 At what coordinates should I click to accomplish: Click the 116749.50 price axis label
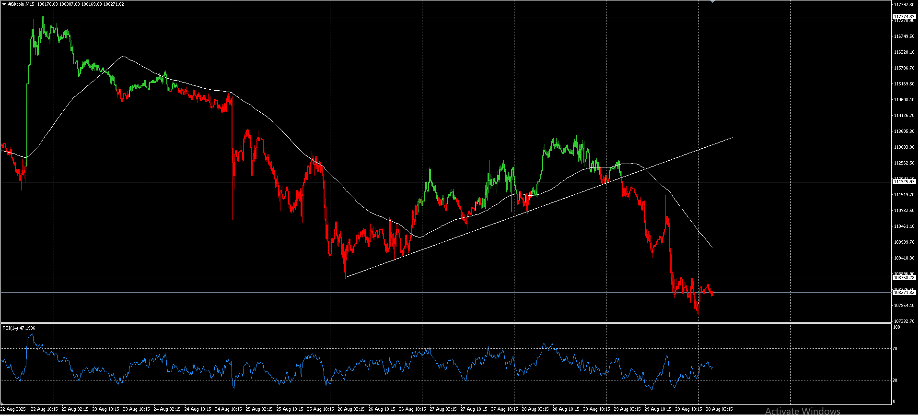(x=904, y=36)
